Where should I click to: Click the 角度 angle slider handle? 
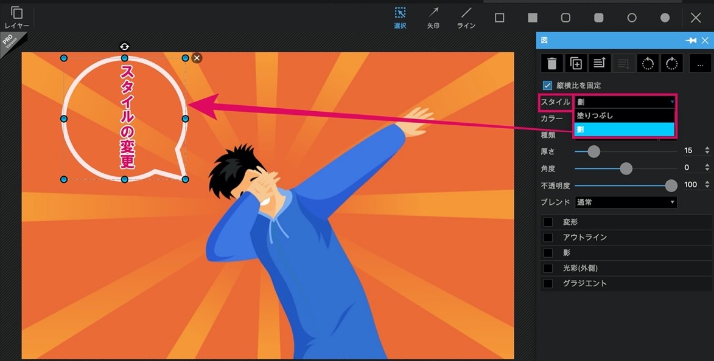[626, 168]
